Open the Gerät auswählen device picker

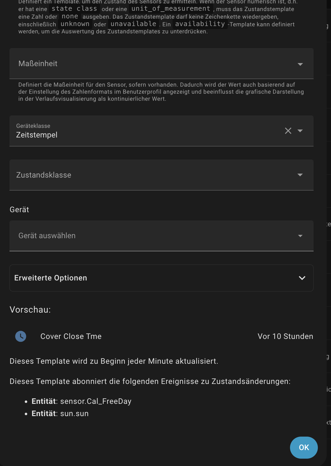(x=162, y=236)
